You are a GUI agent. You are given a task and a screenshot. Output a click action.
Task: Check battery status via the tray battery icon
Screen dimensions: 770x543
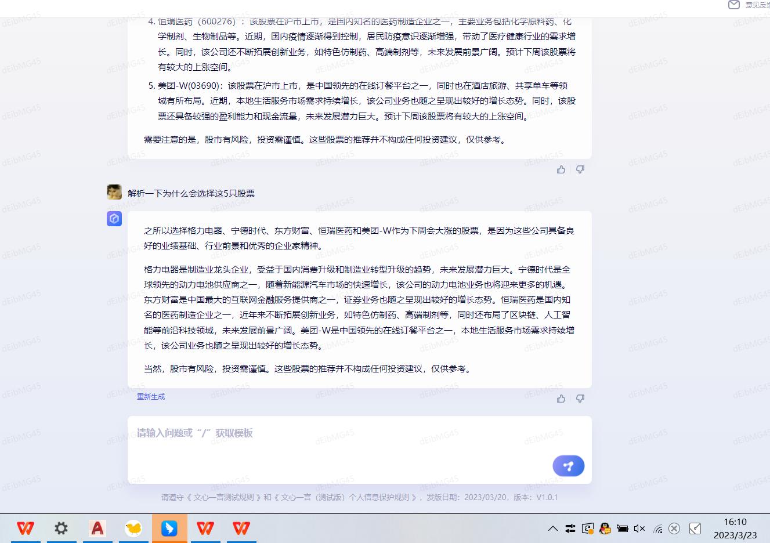click(x=623, y=528)
